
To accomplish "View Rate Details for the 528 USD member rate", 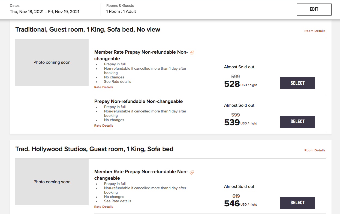I will tap(104, 87).
